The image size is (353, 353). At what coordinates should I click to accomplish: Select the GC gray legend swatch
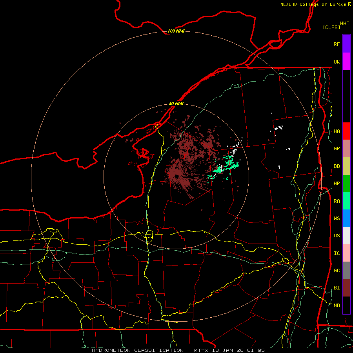point(346,270)
